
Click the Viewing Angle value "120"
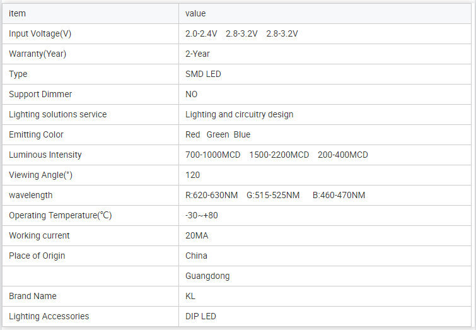[x=192, y=175]
